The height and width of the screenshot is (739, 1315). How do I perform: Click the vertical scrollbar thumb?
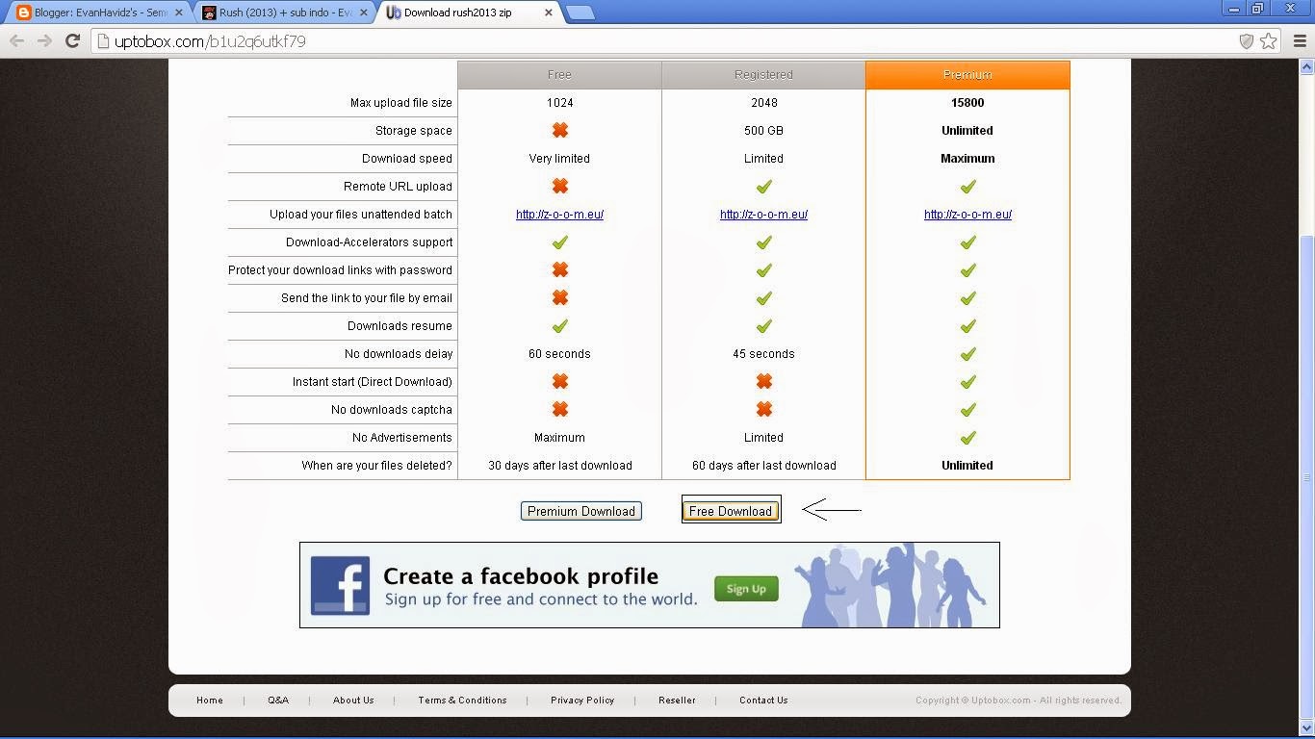tap(1306, 476)
